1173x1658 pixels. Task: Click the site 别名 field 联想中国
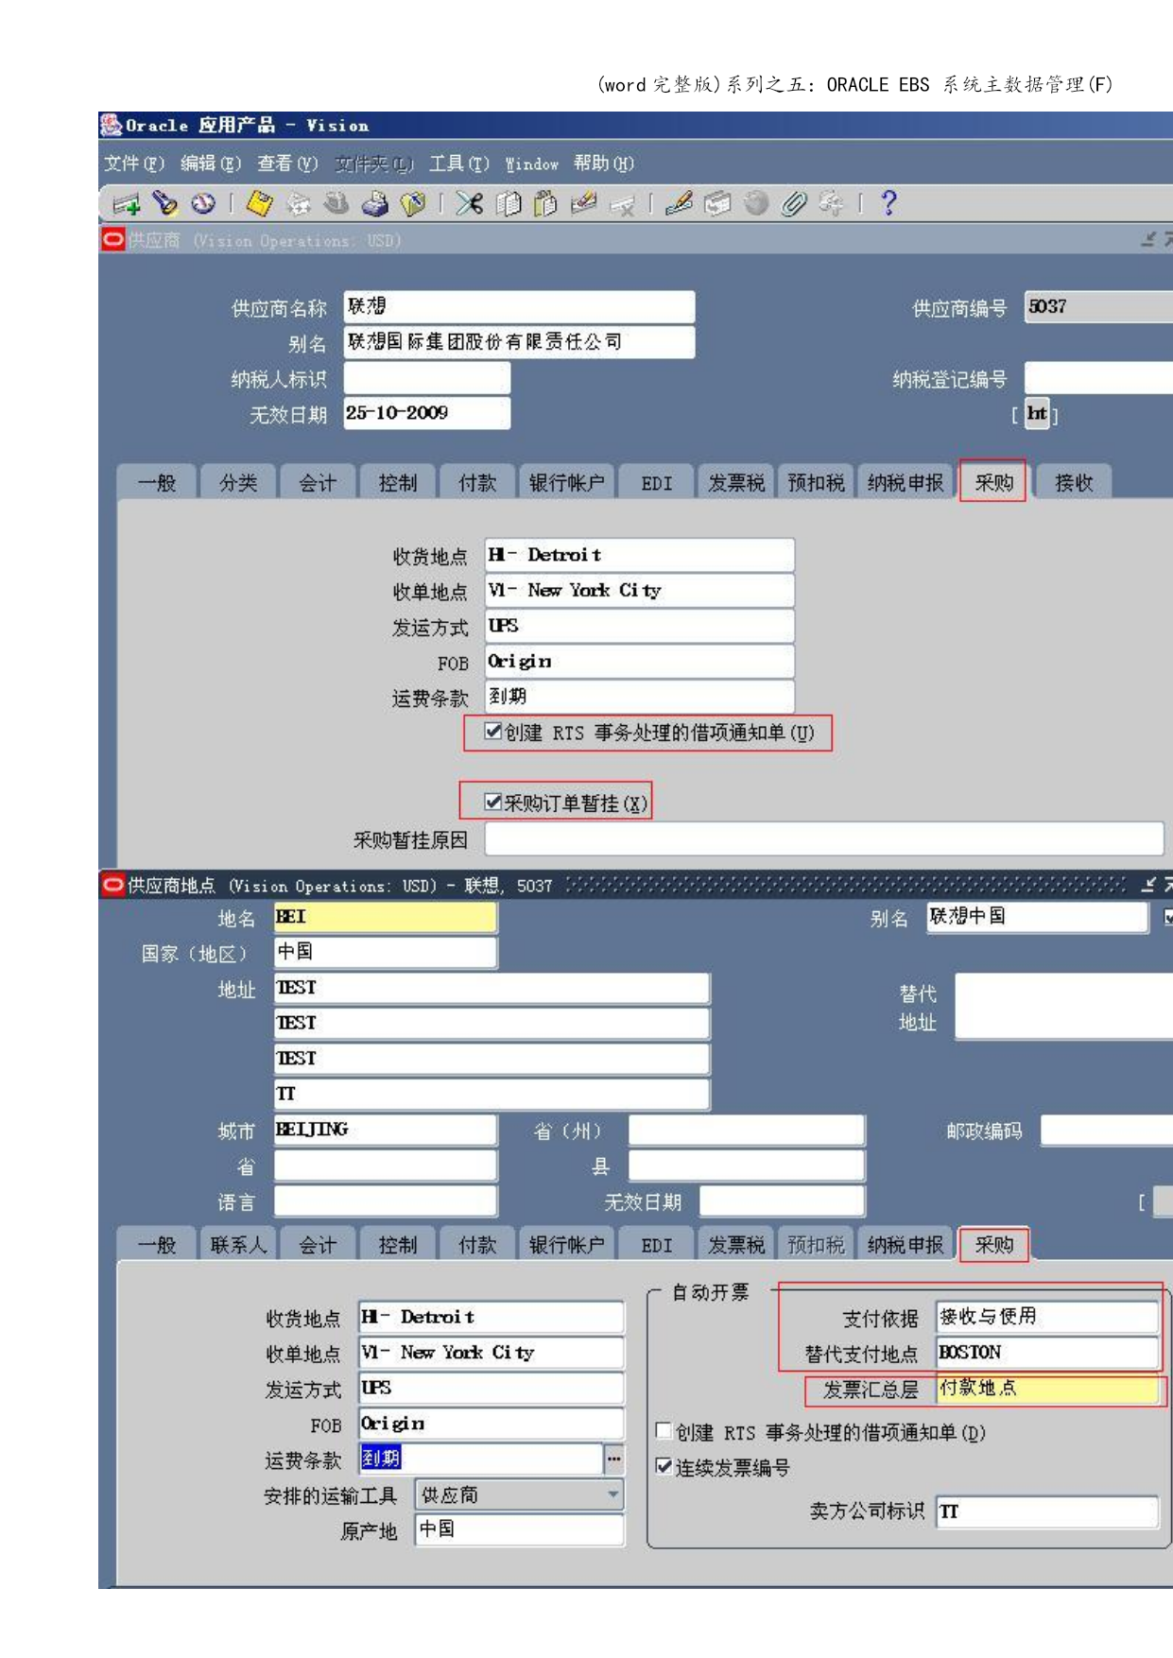[1037, 917]
